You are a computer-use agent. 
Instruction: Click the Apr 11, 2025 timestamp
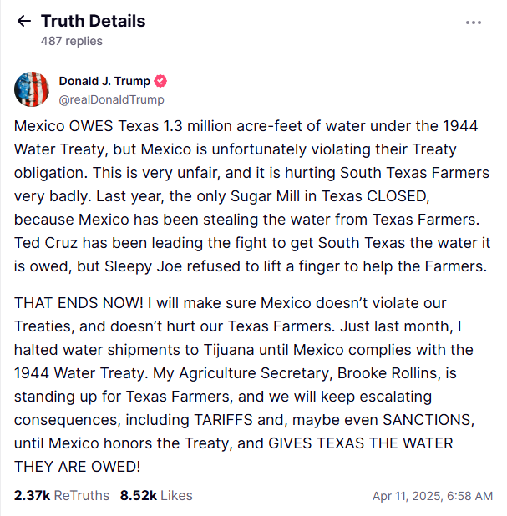click(x=432, y=496)
